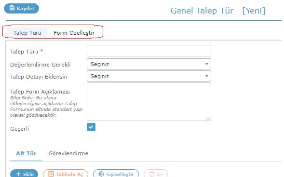
Task: Click the grid icon on Tabloda Aç
Action: click(51, 174)
